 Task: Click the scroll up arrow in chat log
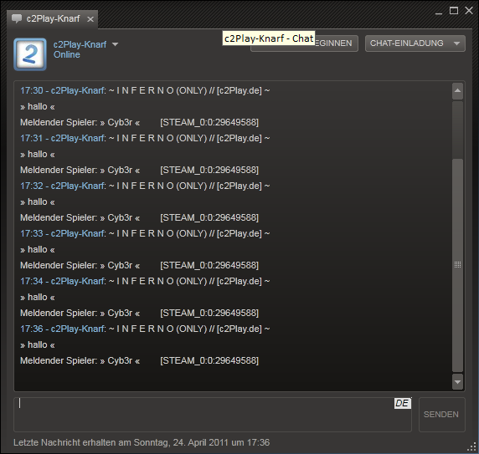(x=457, y=91)
